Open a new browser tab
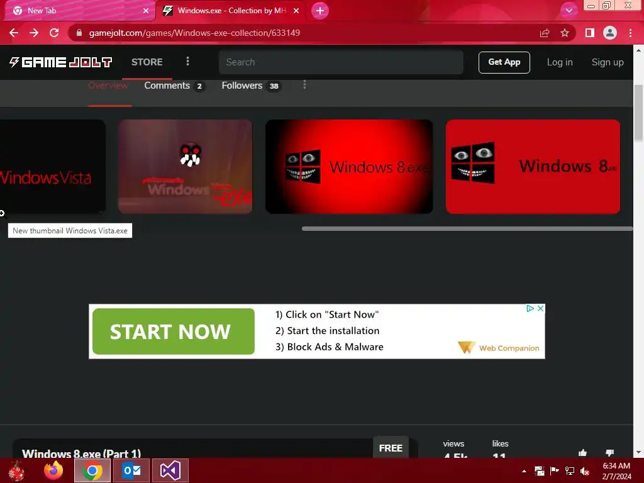Screen dimensions: 644x483 pos(320,11)
